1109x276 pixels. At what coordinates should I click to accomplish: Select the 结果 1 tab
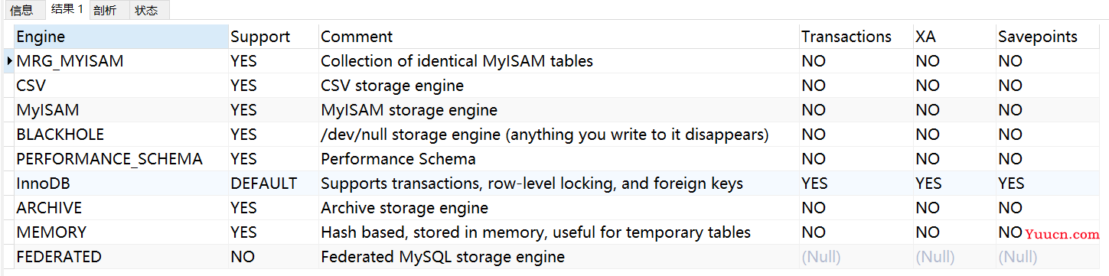coord(67,9)
